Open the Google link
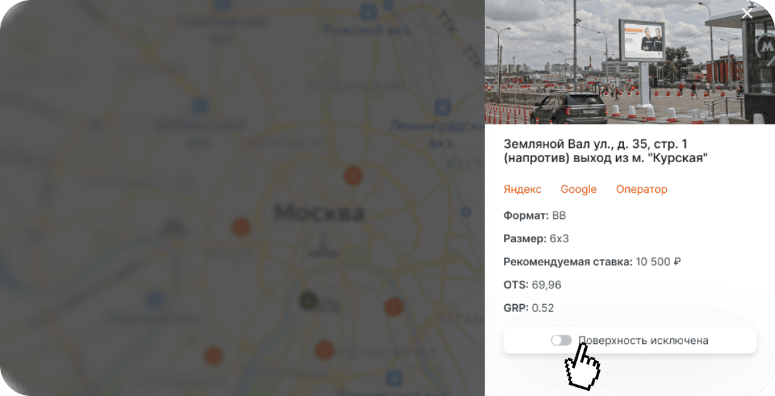Screen dimensions: 775x396 point(578,190)
